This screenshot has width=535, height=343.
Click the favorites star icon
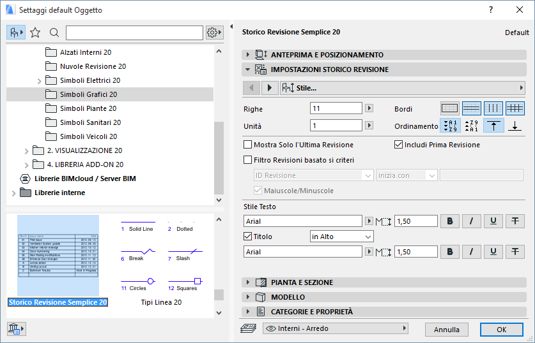point(35,33)
